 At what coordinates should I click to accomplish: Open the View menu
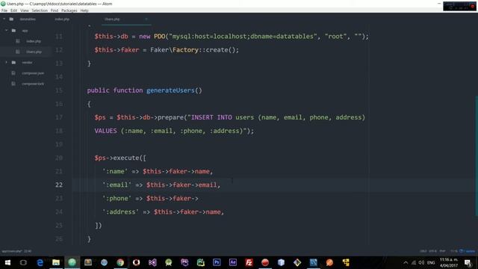(x=25, y=10)
